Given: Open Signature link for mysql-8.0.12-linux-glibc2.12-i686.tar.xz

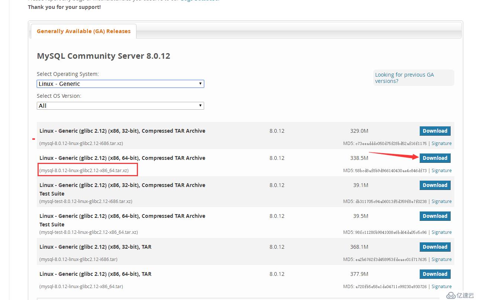Looking at the screenshot, I should point(441,143).
